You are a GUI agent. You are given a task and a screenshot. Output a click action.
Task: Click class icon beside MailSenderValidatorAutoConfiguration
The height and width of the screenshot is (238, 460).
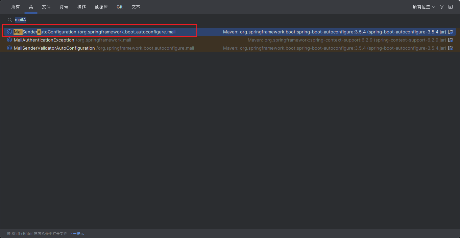click(9, 48)
